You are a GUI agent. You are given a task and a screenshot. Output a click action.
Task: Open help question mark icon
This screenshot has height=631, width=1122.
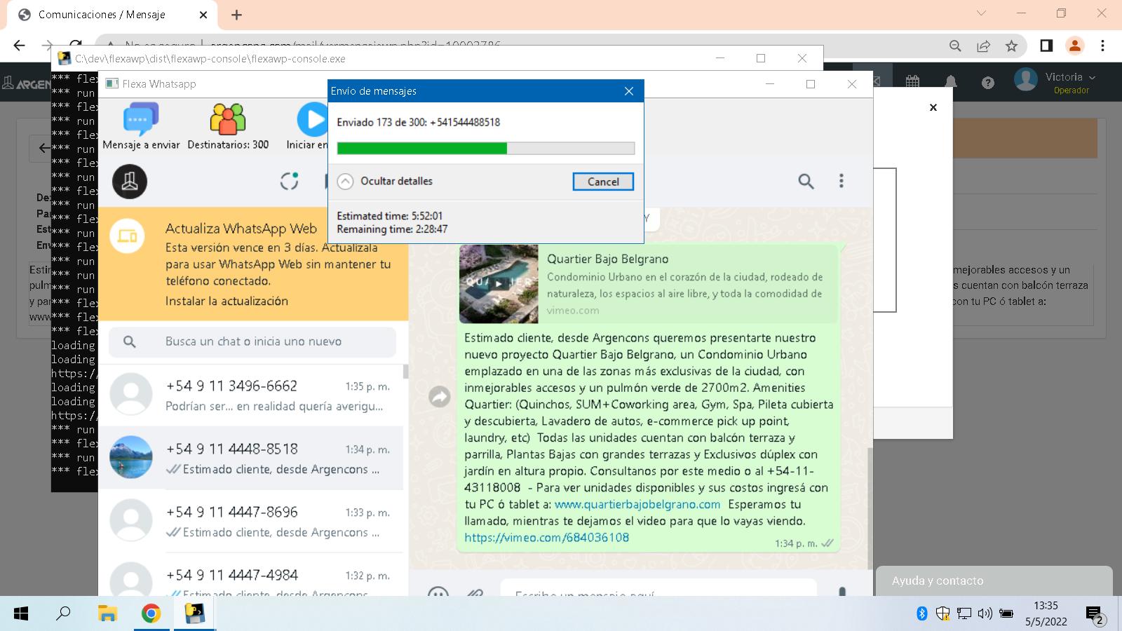pyautogui.click(x=988, y=83)
